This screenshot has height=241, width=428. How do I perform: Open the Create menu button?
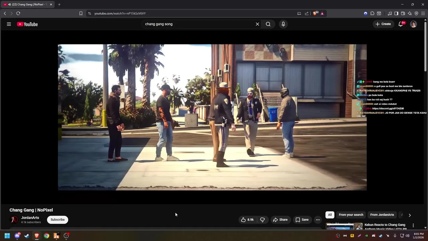coord(383,24)
